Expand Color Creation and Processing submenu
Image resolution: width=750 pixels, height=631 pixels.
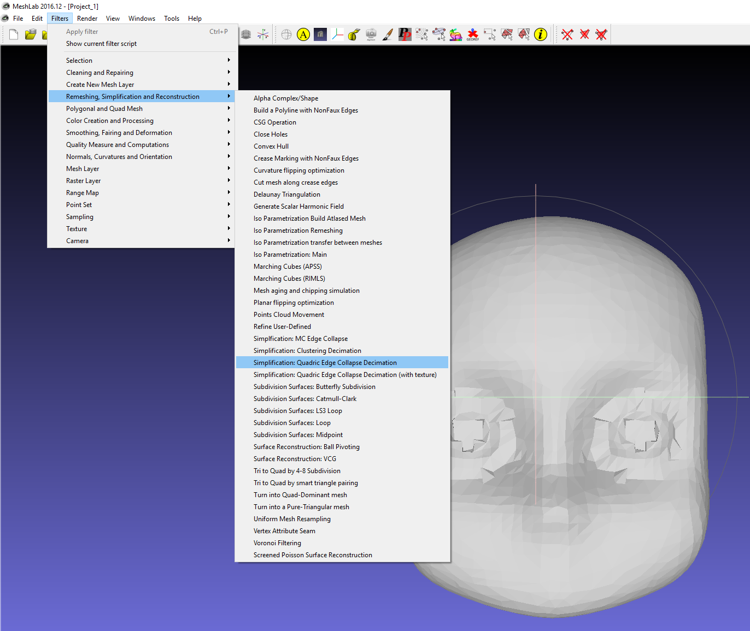[x=142, y=121]
